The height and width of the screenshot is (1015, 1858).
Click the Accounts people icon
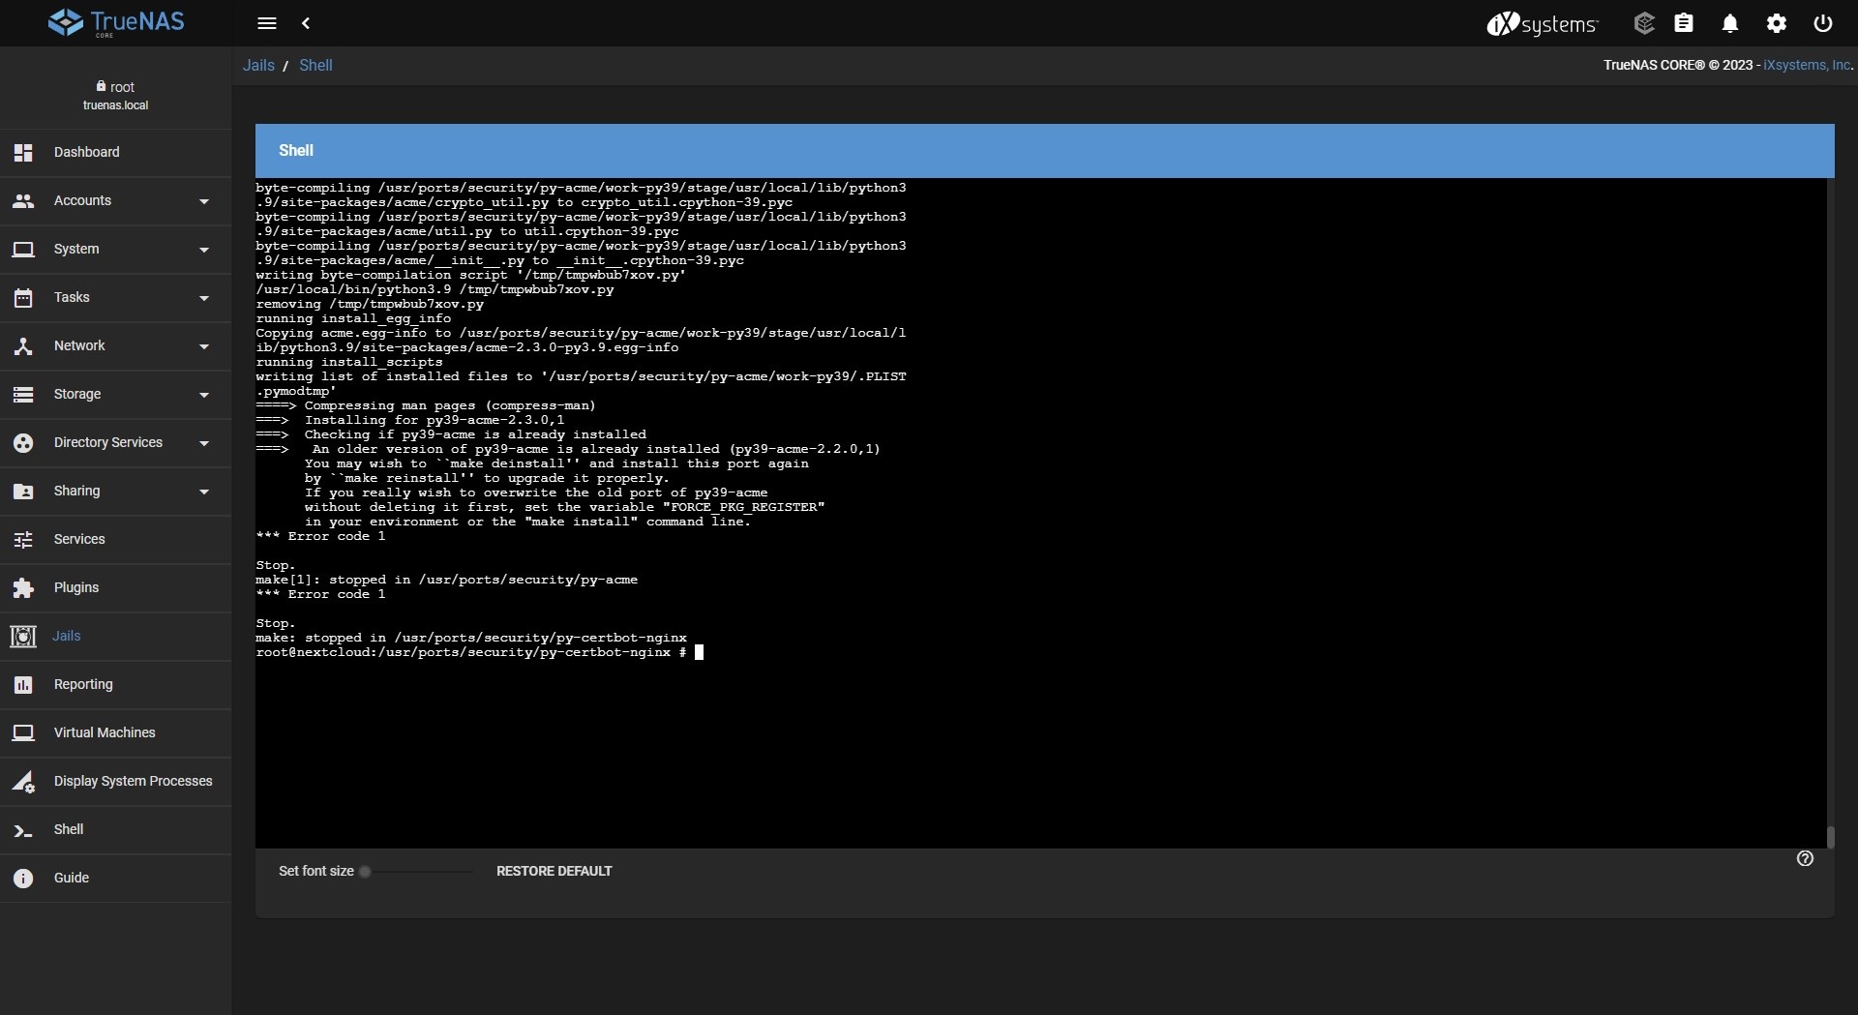pos(23,201)
